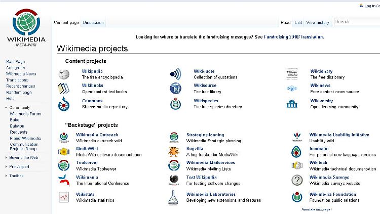Click the Wikiversity building icon

point(292,104)
